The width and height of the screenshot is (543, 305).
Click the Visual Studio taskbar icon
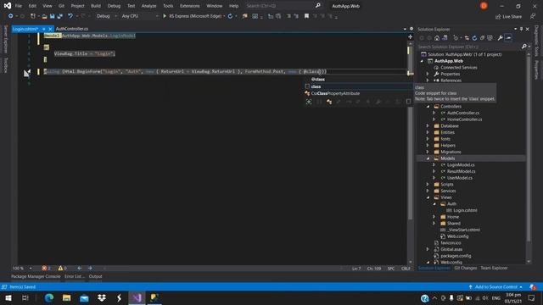click(137, 298)
